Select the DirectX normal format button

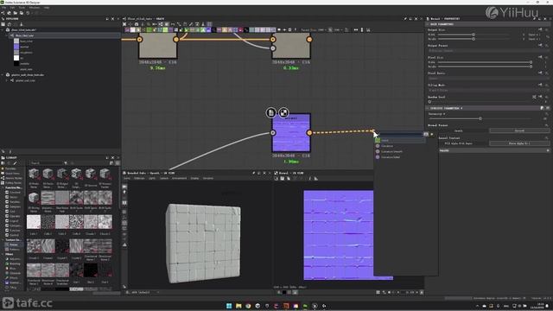459,130
